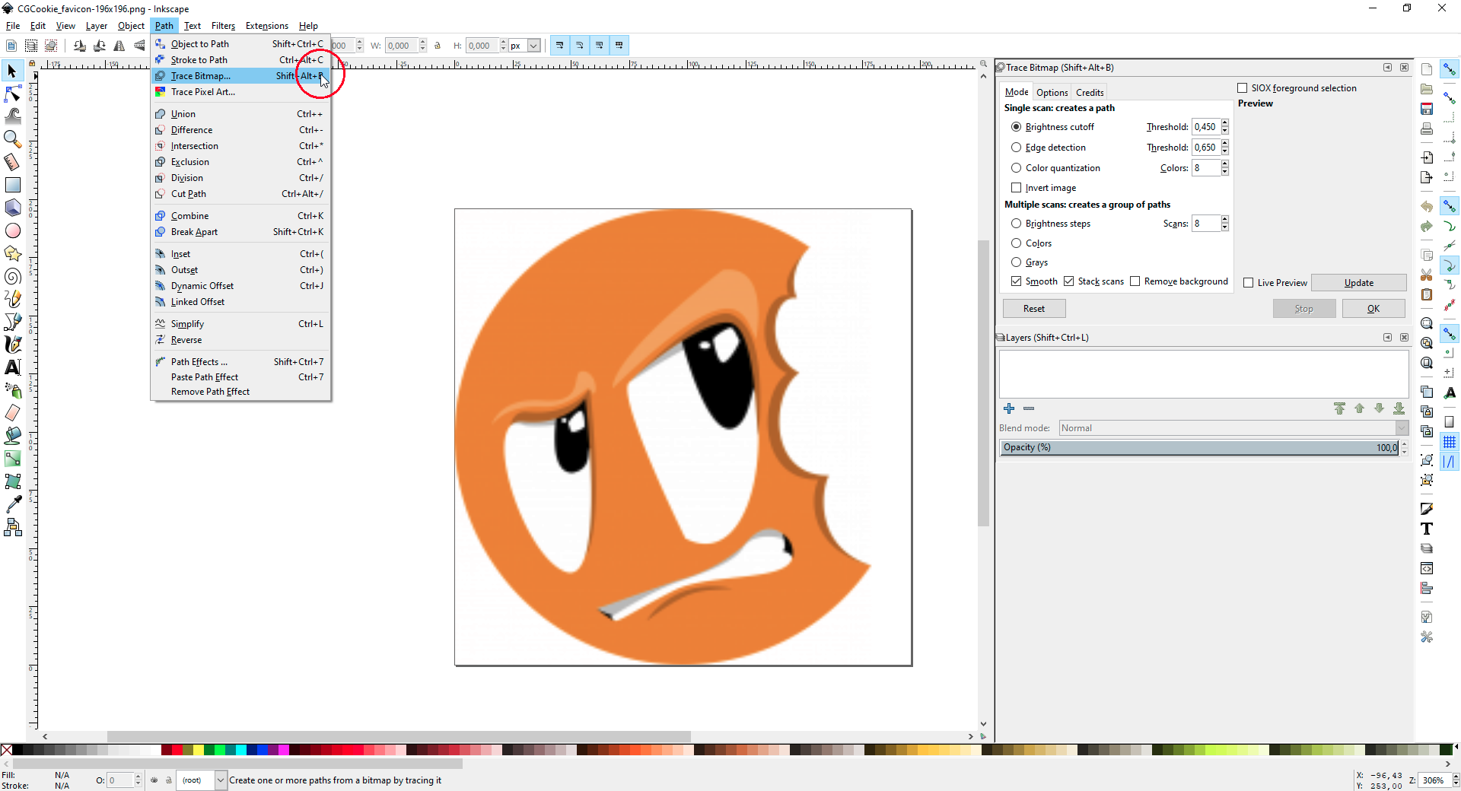Click the Reset button
The width and height of the screenshot is (1461, 791).
(x=1034, y=309)
